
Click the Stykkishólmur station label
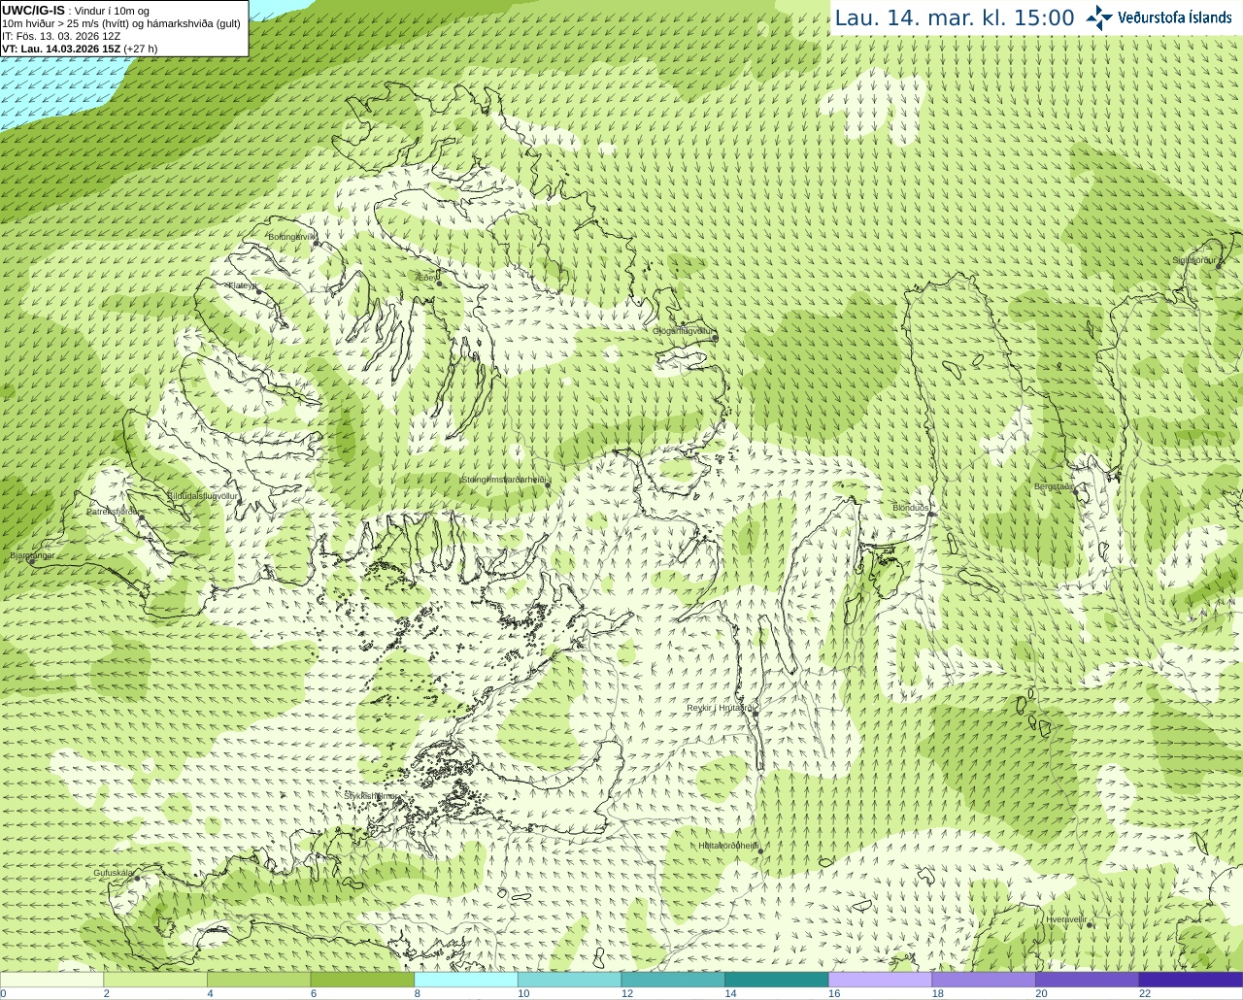point(371,795)
